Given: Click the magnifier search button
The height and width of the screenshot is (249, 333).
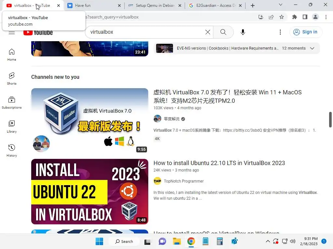Looking at the screenshot, I should [x=223, y=32].
